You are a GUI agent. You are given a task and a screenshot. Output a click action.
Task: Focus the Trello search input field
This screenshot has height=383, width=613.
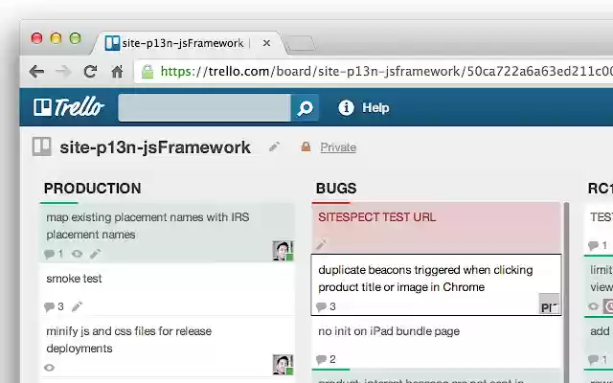point(204,108)
